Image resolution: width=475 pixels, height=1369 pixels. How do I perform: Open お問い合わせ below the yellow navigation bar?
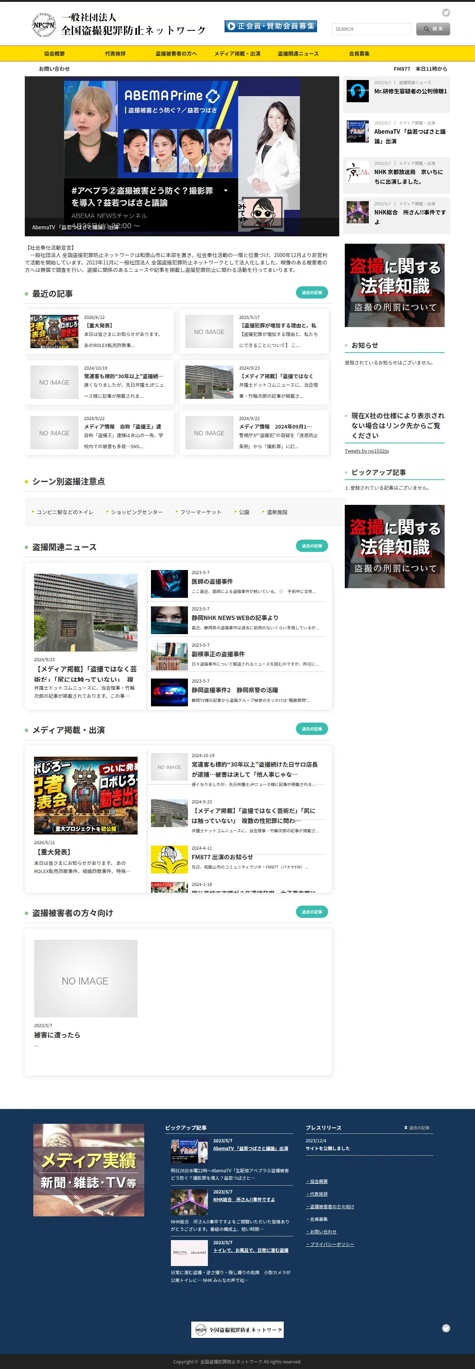coord(54,69)
